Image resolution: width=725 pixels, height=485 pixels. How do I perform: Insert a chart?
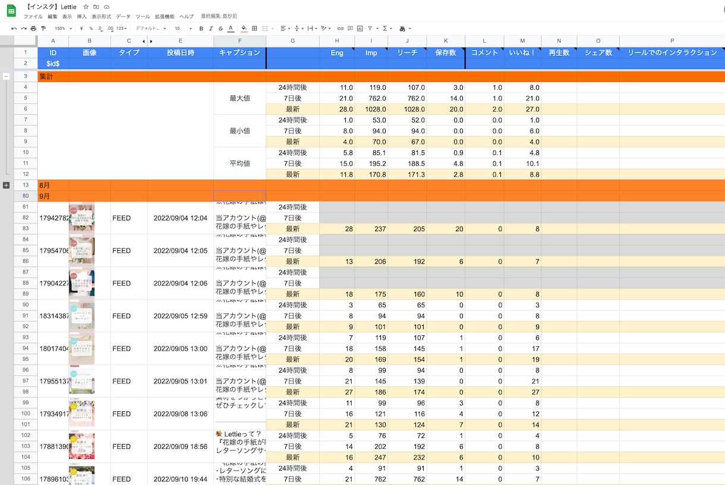[x=360, y=28]
